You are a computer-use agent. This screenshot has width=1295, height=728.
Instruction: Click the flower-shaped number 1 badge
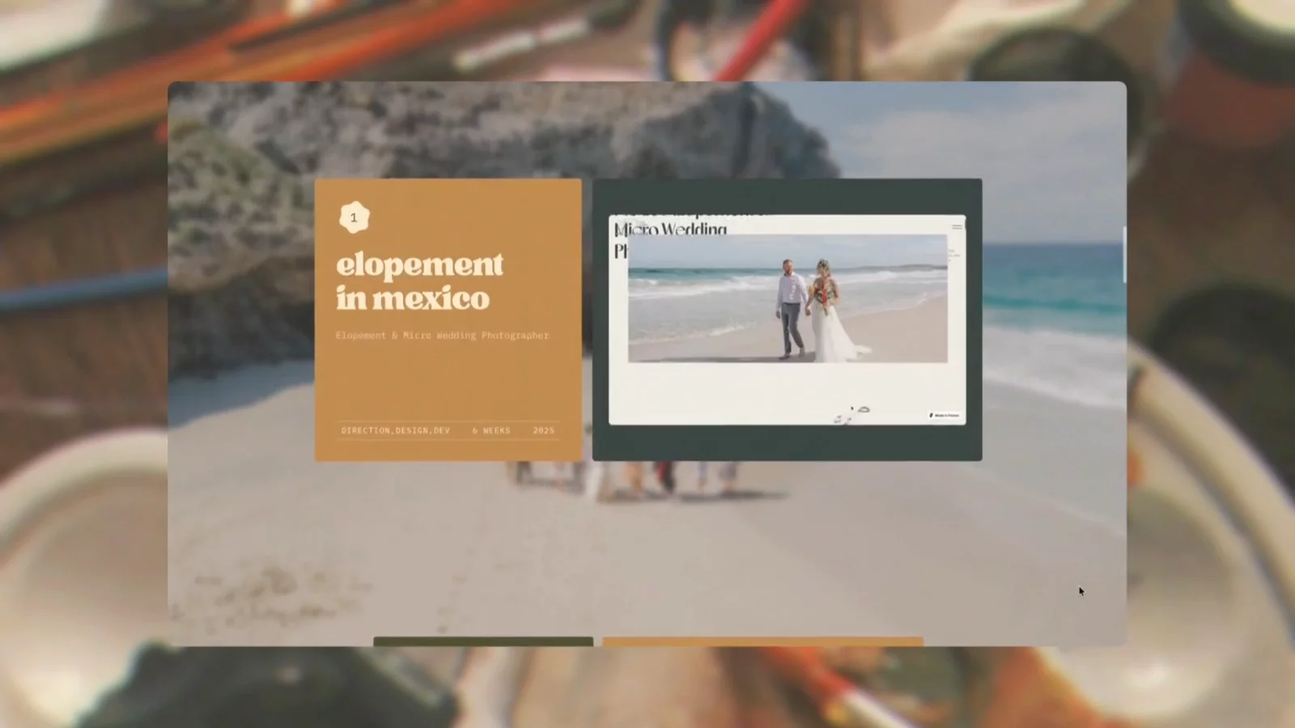354,218
